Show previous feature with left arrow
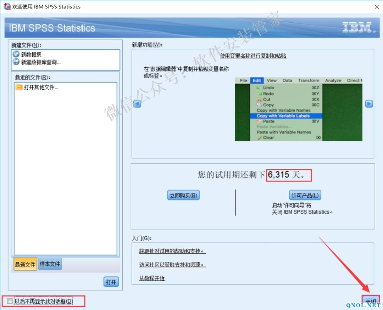The height and width of the screenshot is (310, 383). click(137, 104)
